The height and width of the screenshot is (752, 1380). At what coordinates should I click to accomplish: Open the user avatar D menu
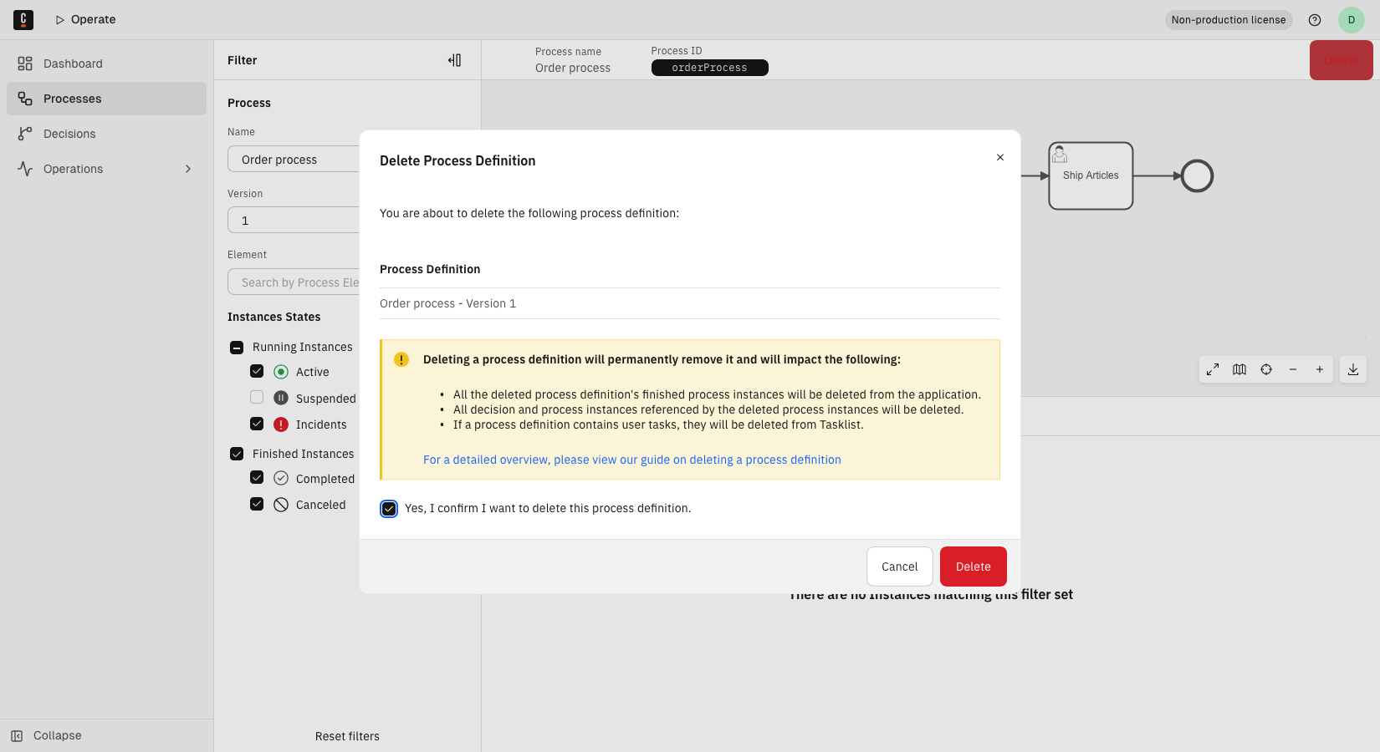point(1352,20)
